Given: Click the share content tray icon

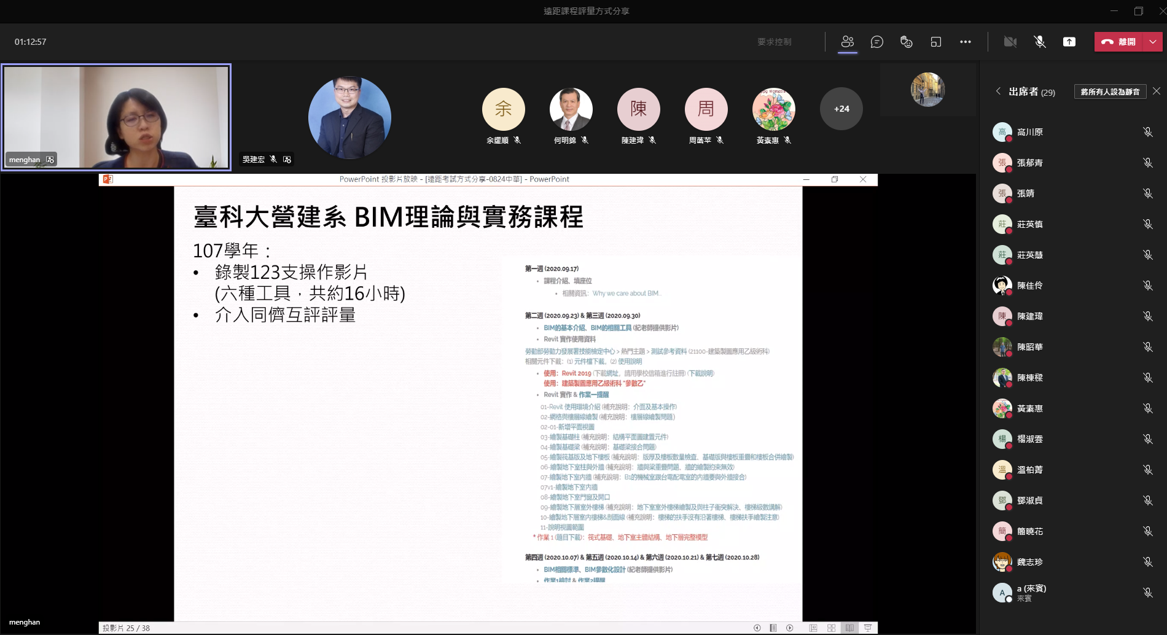Looking at the screenshot, I should [1069, 42].
